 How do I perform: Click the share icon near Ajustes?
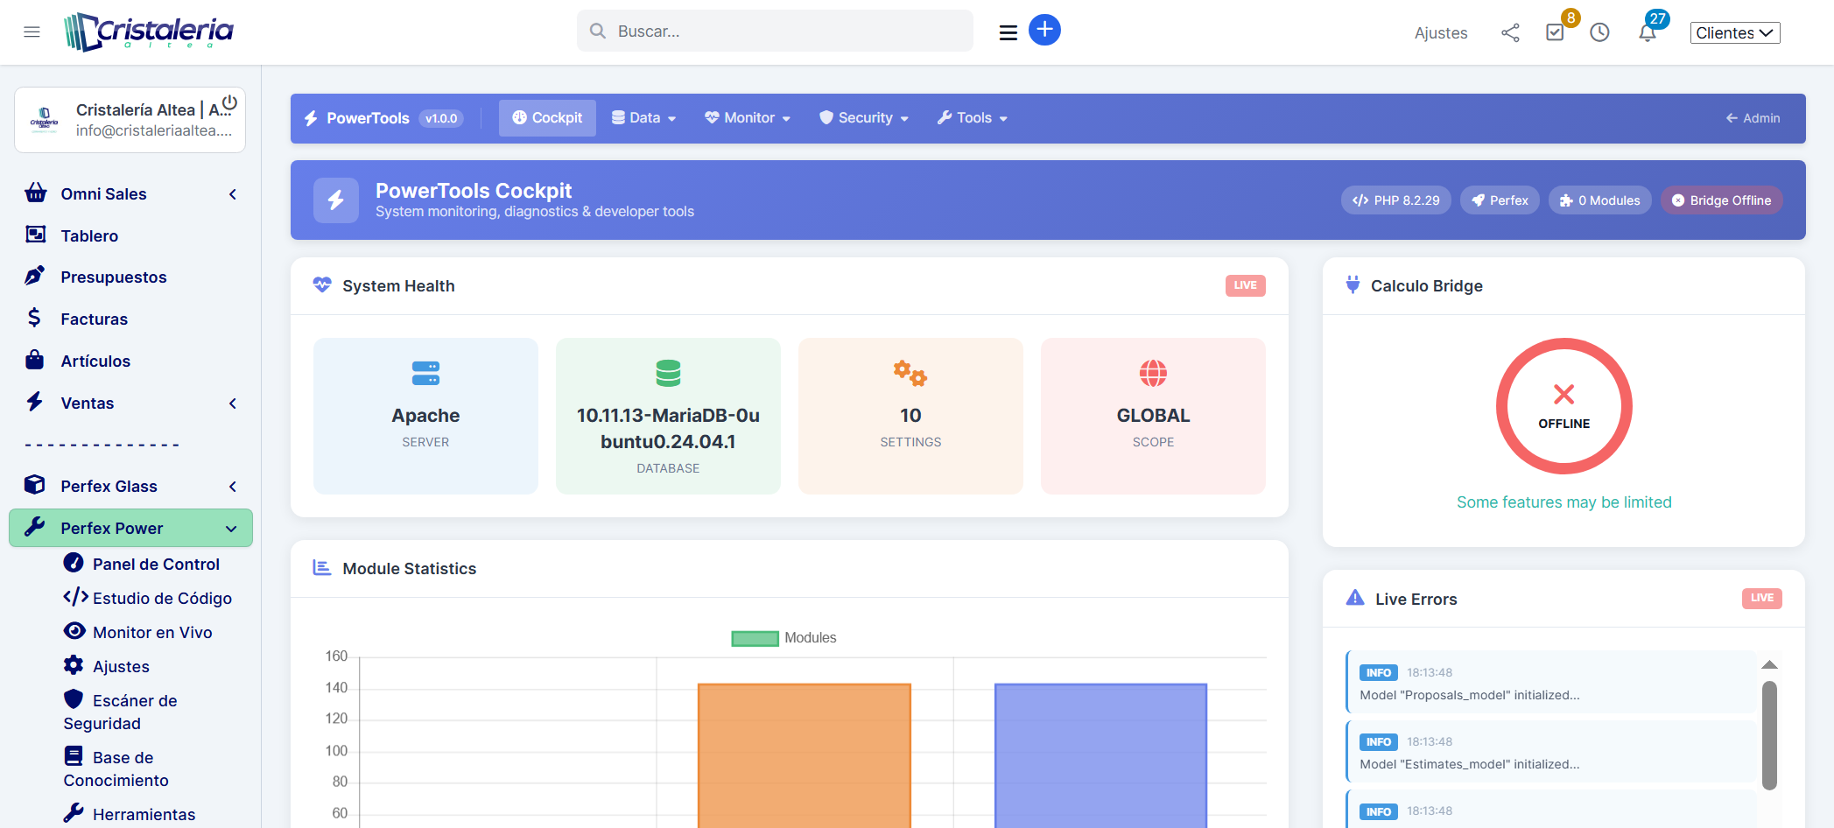coord(1510,32)
